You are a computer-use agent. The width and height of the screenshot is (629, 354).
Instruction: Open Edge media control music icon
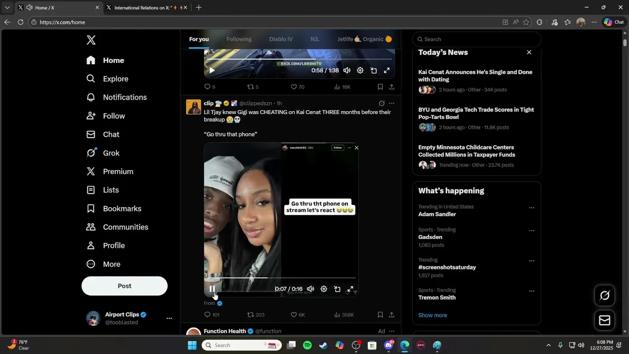tap(554, 22)
